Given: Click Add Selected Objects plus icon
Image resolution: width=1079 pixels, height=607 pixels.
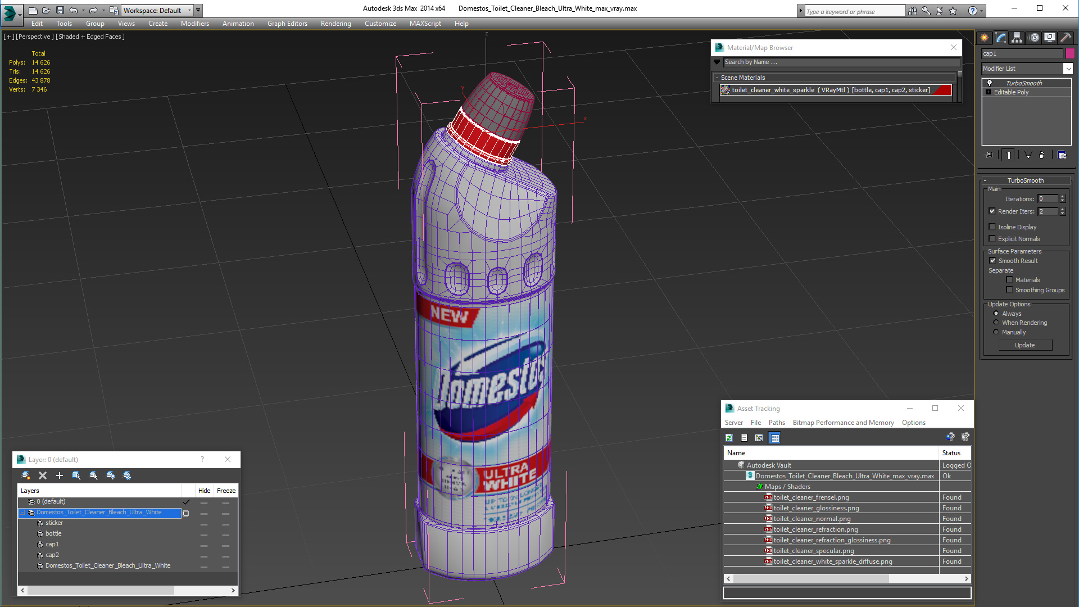Looking at the screenshot, I should [60, 475].
